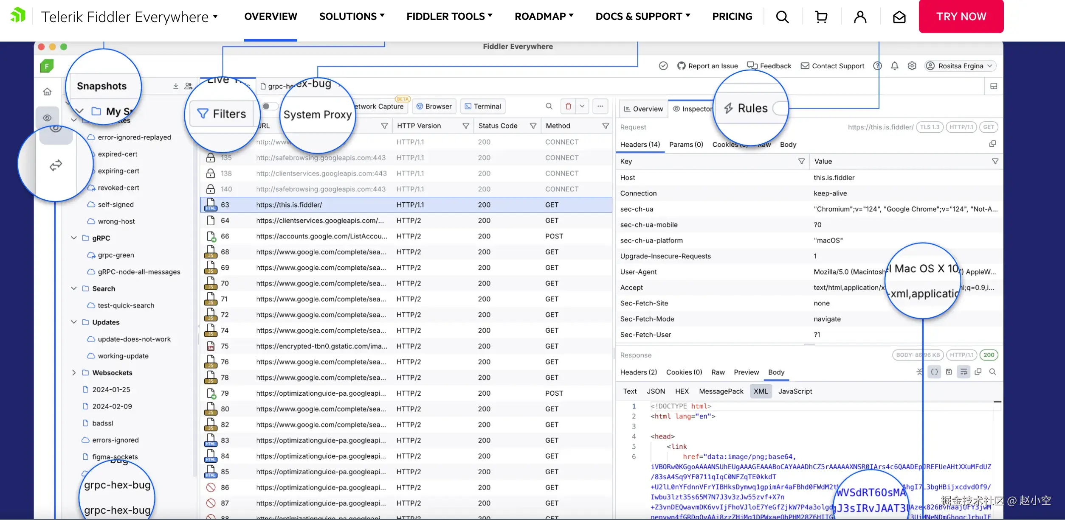Viewport: 1065px width, 520px height.
Task: Click the notifications bell icon
Action: coord(894,66)
